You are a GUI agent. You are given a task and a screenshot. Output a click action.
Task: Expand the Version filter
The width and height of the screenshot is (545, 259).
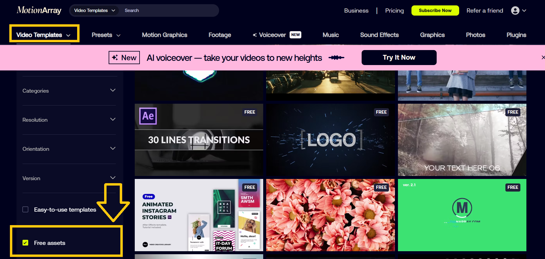[x=69, y=178]
